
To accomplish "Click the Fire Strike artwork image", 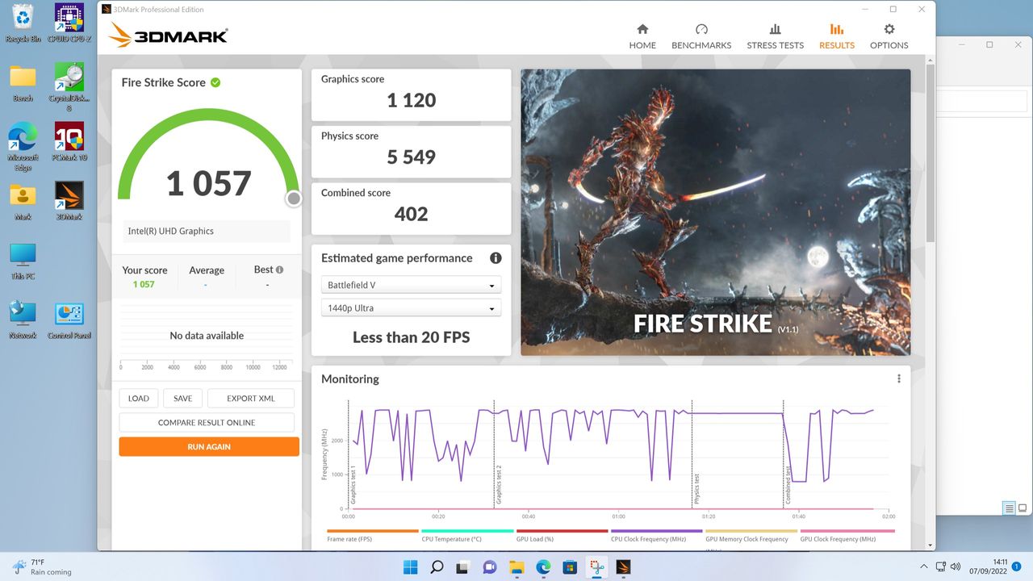I will point(716,212).
